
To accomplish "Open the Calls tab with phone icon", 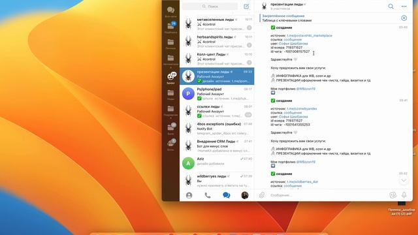I will point(208,195).
